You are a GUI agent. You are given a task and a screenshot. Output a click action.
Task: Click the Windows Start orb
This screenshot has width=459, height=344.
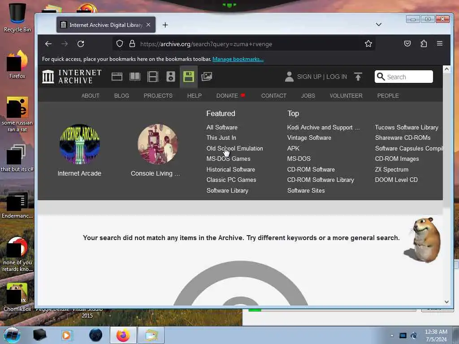tap(12, 335)
